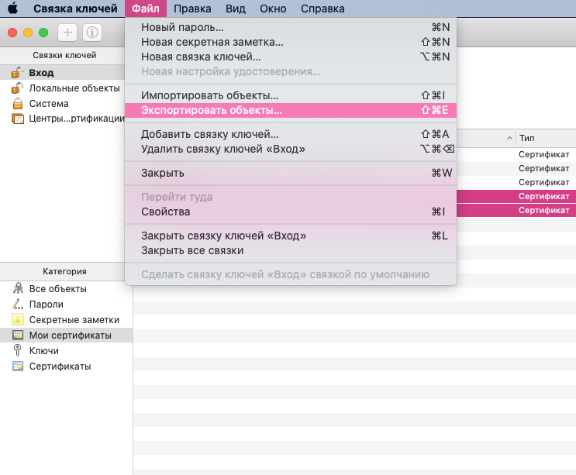Select the Сертификаты category label
The image size is (576, 475).
click(60, 367)
